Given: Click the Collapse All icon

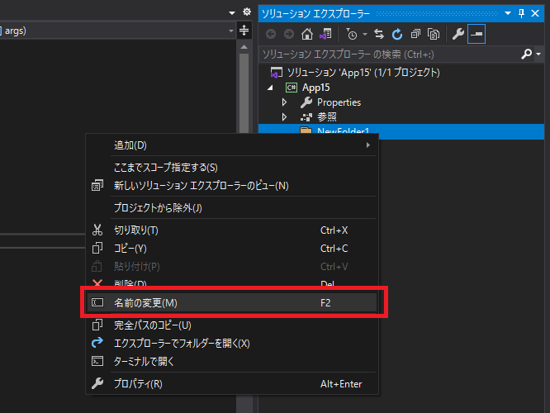Looking at the screenshot, I should 414,34.
